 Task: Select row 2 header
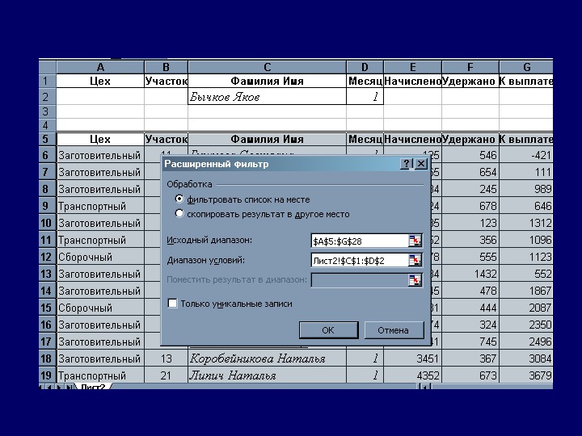coord(47,96)
